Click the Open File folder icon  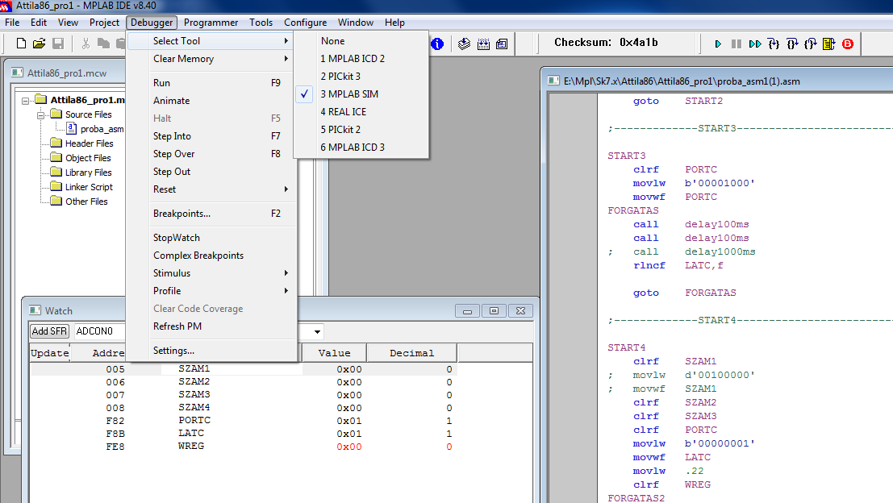click(x=39, y=44)
